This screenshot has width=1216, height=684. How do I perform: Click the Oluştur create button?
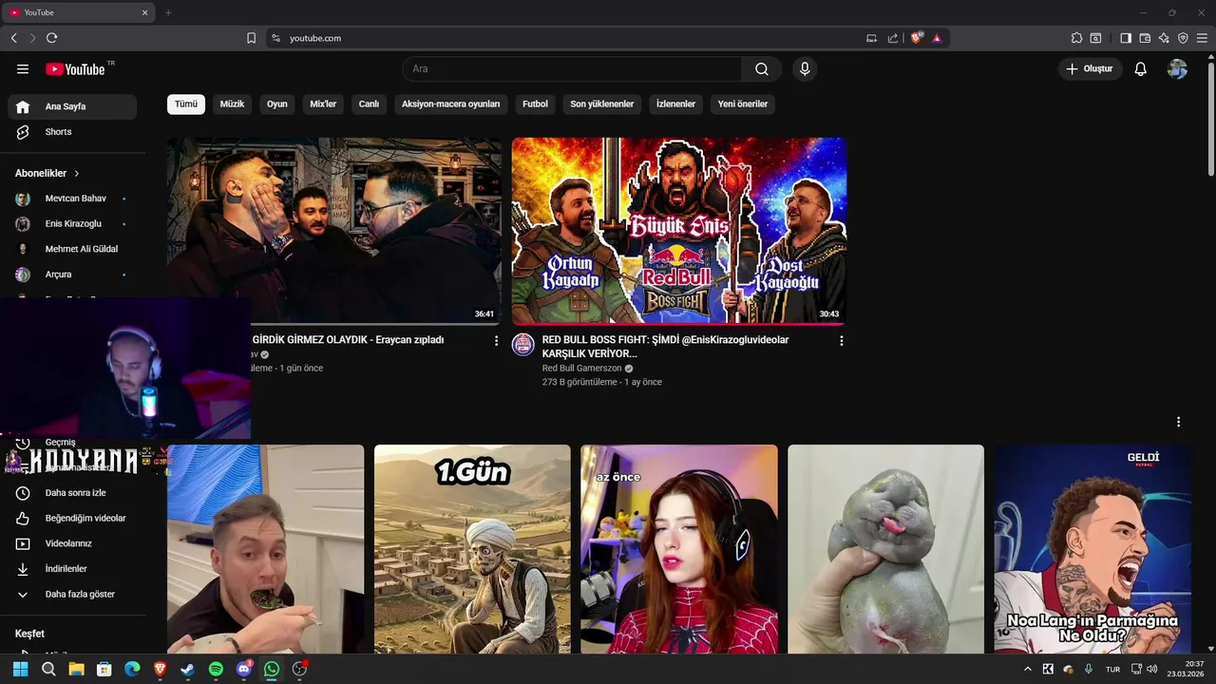click(1090, 69)
